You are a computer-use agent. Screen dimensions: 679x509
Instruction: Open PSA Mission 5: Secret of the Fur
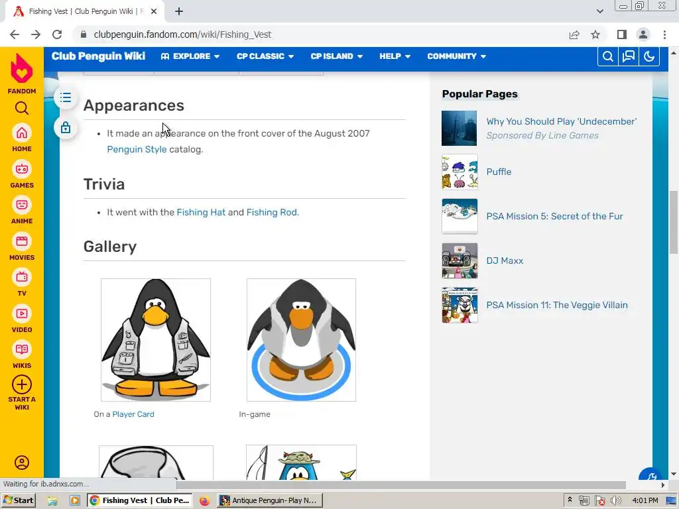tap(554, 217)
